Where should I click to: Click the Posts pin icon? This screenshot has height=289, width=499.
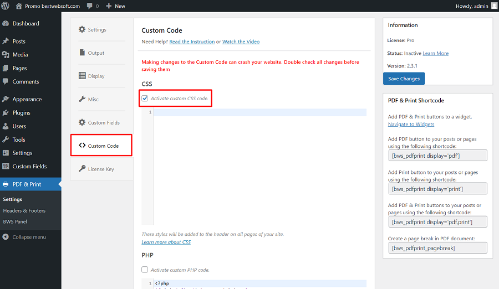[x=6, y=42]
